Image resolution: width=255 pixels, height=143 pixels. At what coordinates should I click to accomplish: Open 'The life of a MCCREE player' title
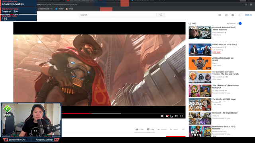point(224,99)
